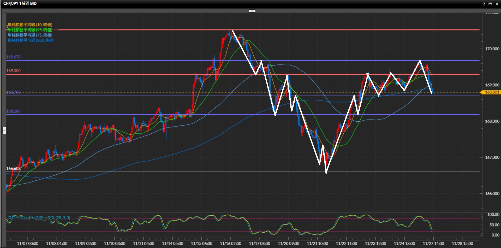Click the 166.603 gray line label
The image size is (501, 248).
13,169
